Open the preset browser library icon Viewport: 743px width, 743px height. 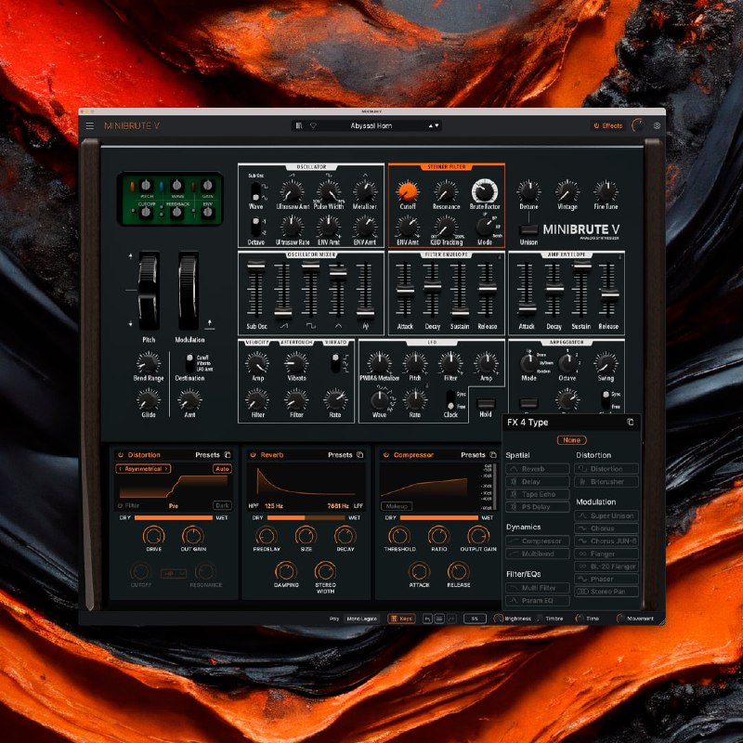click(299, 125)
